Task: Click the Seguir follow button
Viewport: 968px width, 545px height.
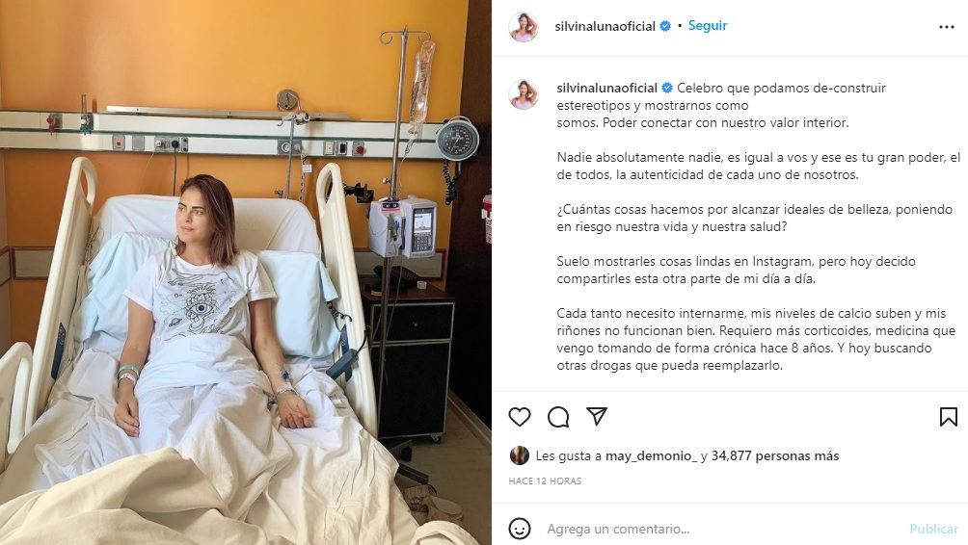Action: click(708, 25)
